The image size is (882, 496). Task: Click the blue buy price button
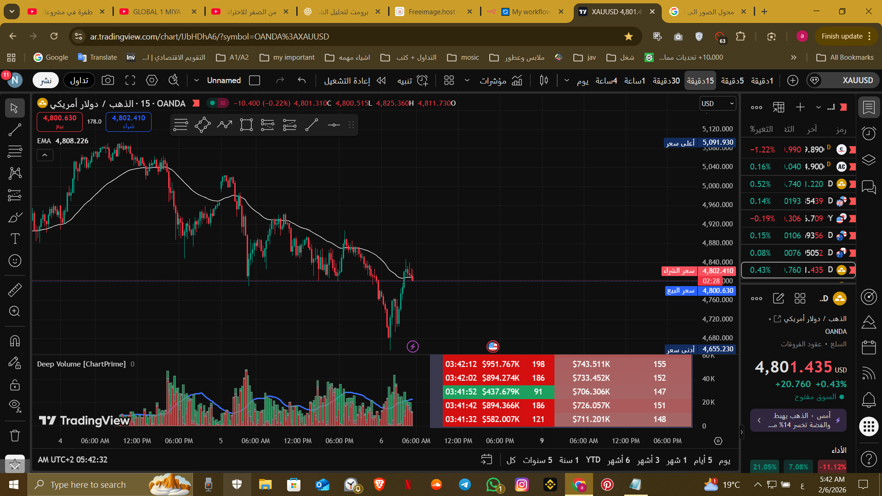(x=129, y=122)
